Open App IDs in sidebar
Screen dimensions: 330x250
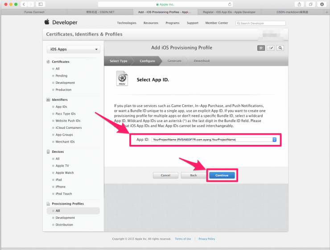pos(61,107)
